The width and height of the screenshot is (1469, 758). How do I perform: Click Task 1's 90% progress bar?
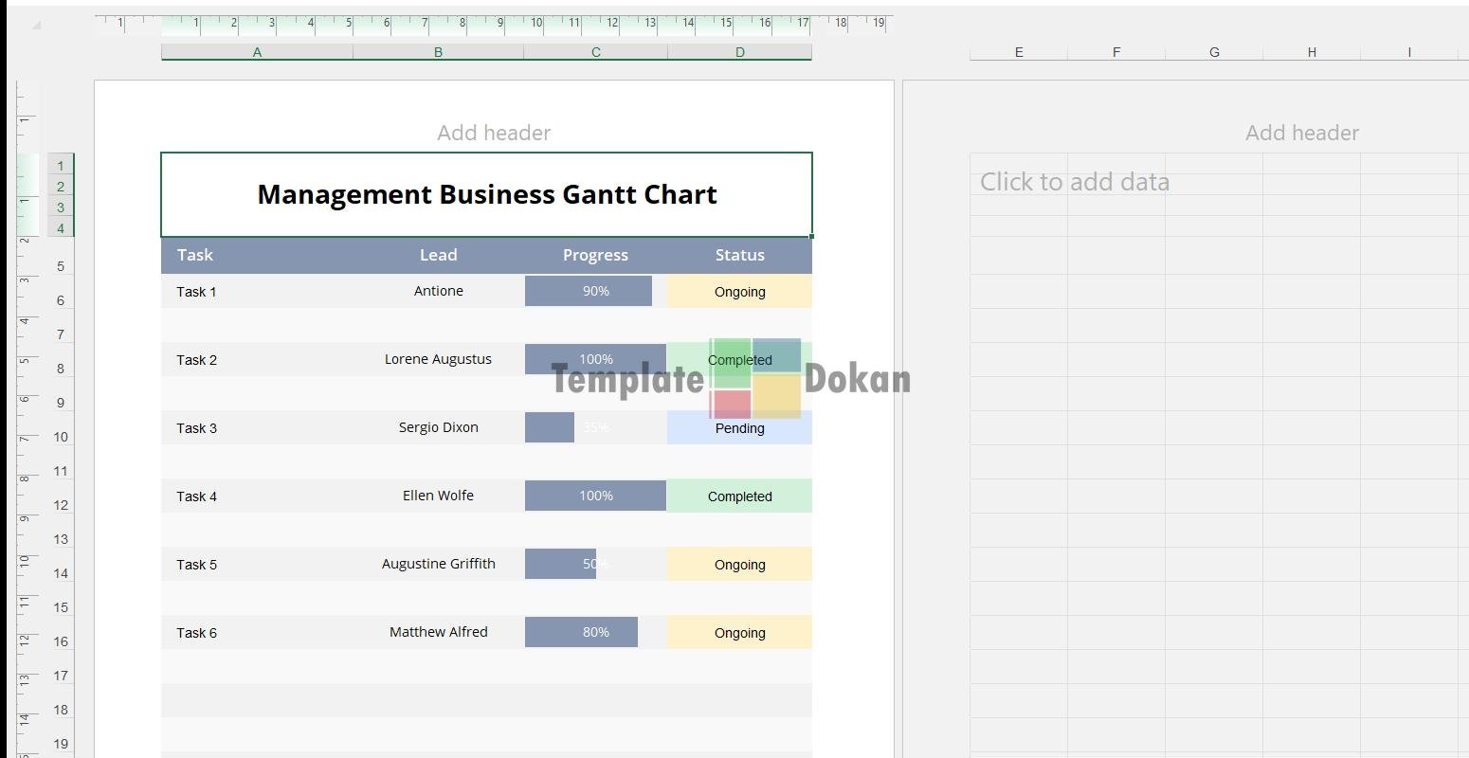(x=589, y=291)
